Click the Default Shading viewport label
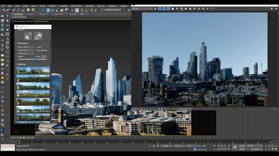Screen dimensions: 279x156 pos(42,21)
